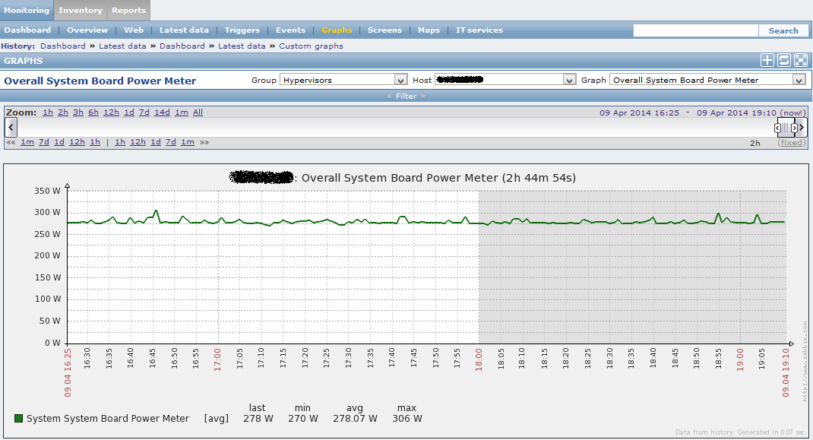Open Web monitoring menu item

pyautogui.click(x=134, y=30)
